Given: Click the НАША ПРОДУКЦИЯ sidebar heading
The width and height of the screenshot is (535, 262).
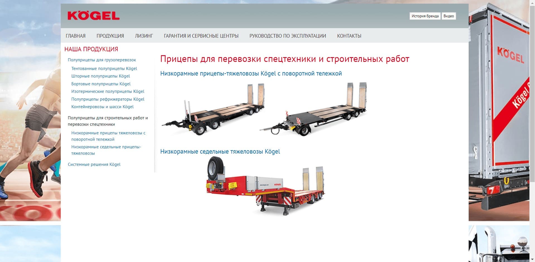Looking at the screenshot, I should (91, 49).
